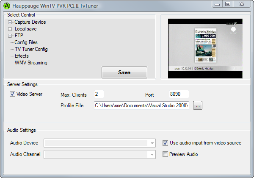
Task: Enable the Preview Audio checkbox
Action: (165, 154)
